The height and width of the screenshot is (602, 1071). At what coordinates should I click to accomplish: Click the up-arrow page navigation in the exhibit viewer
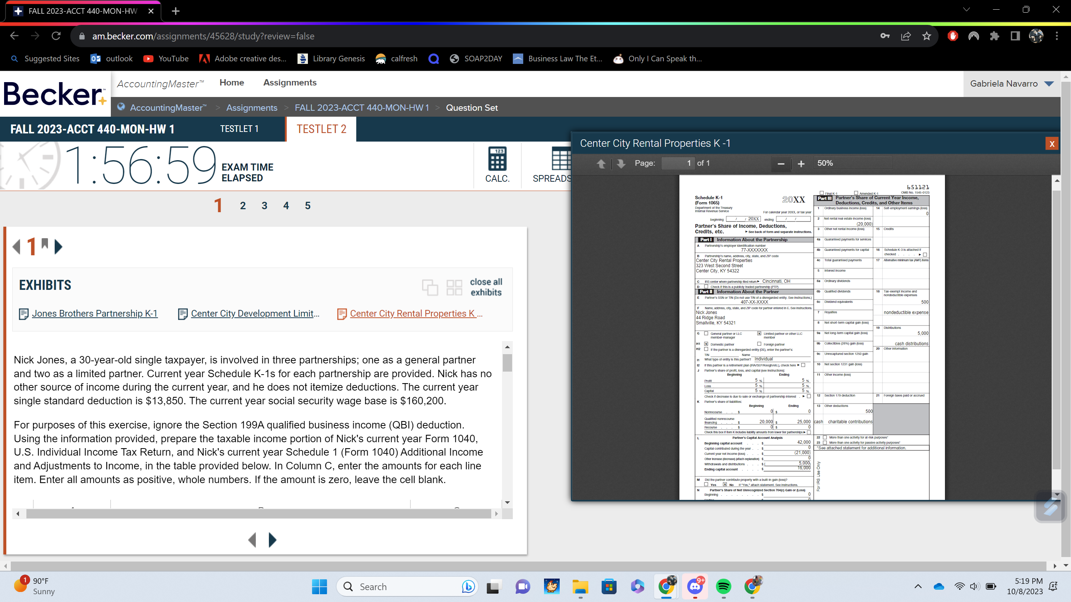601,164
